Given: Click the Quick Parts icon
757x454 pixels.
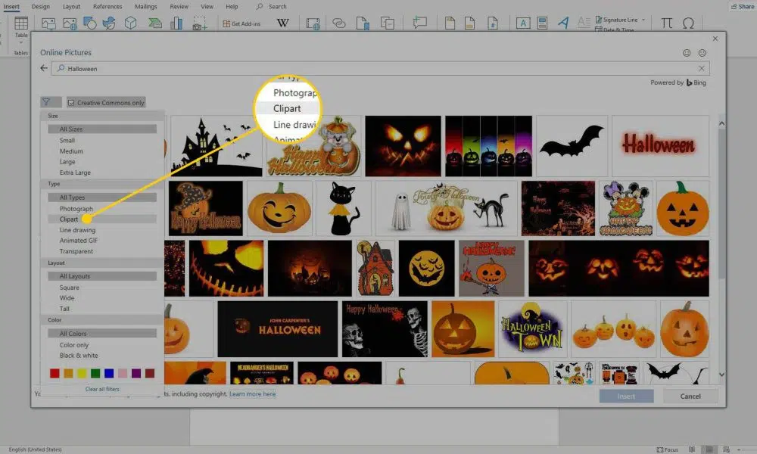Looking at the screenshot, I should click(542, 23).
